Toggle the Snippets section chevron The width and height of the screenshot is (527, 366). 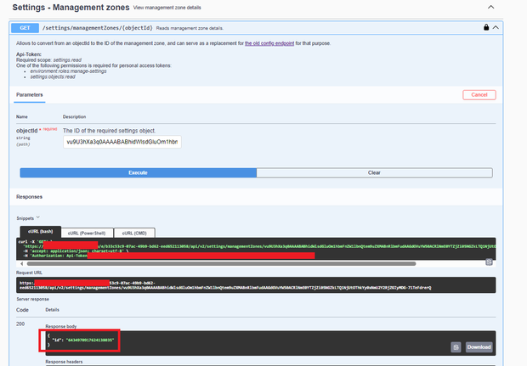pyautogui.click(x=37, y=217)
